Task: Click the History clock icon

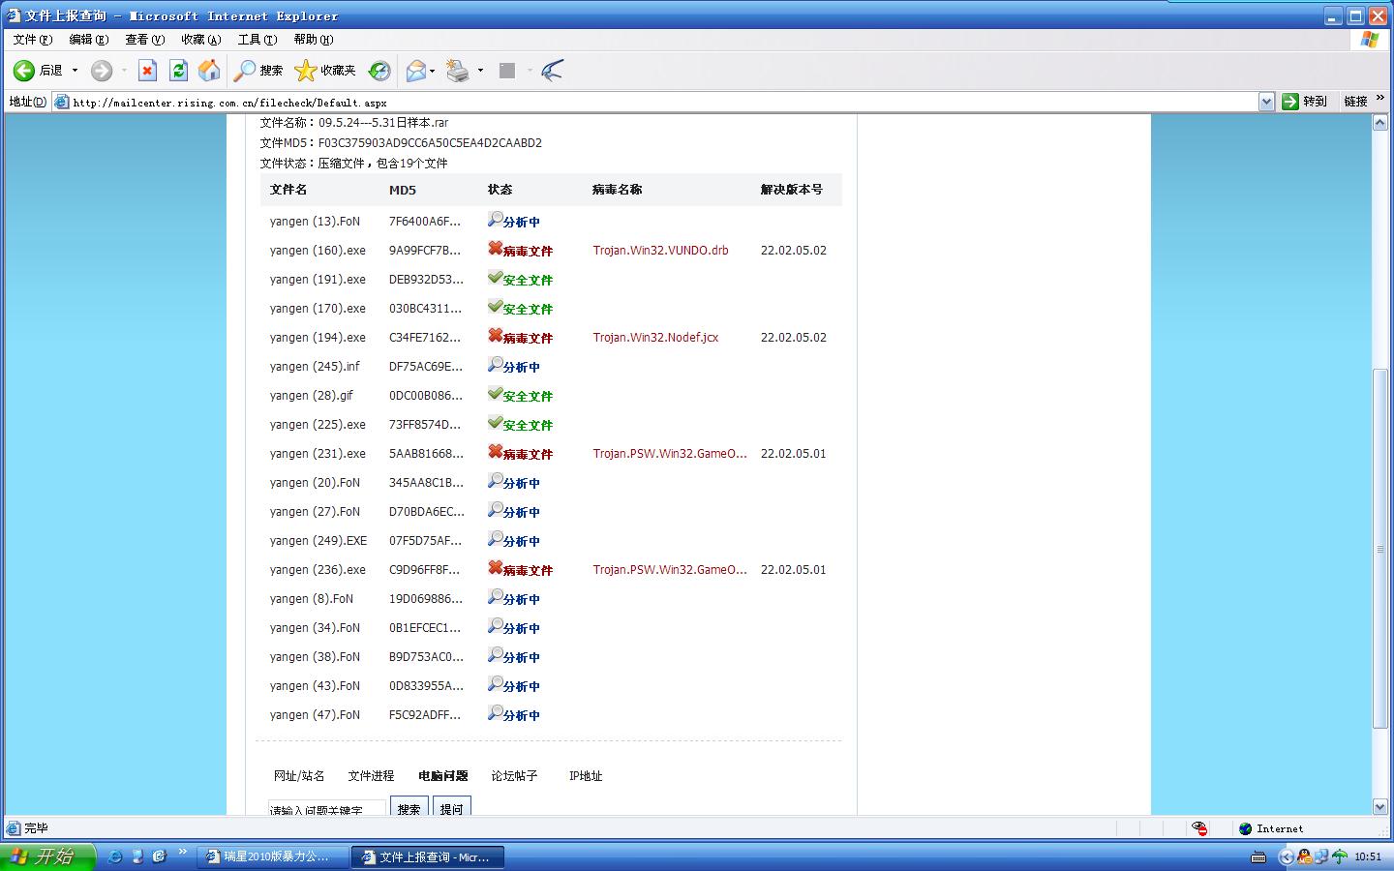Action: tap(379, 70)
